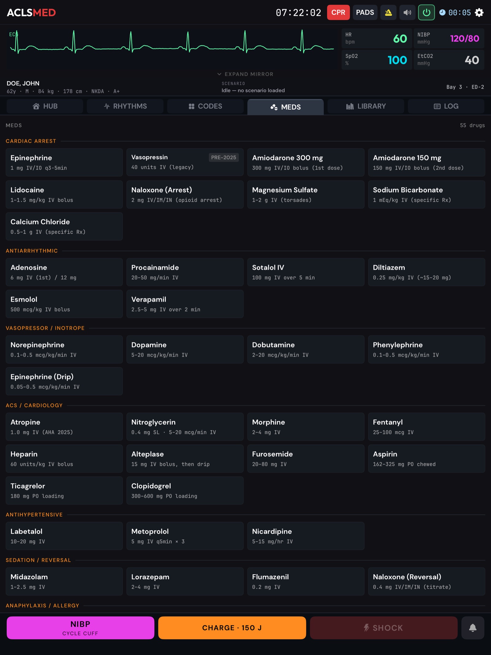Open the CODES tab
Image resolution: width=491 pixels, height=655 pixels.
coord(205,106)
